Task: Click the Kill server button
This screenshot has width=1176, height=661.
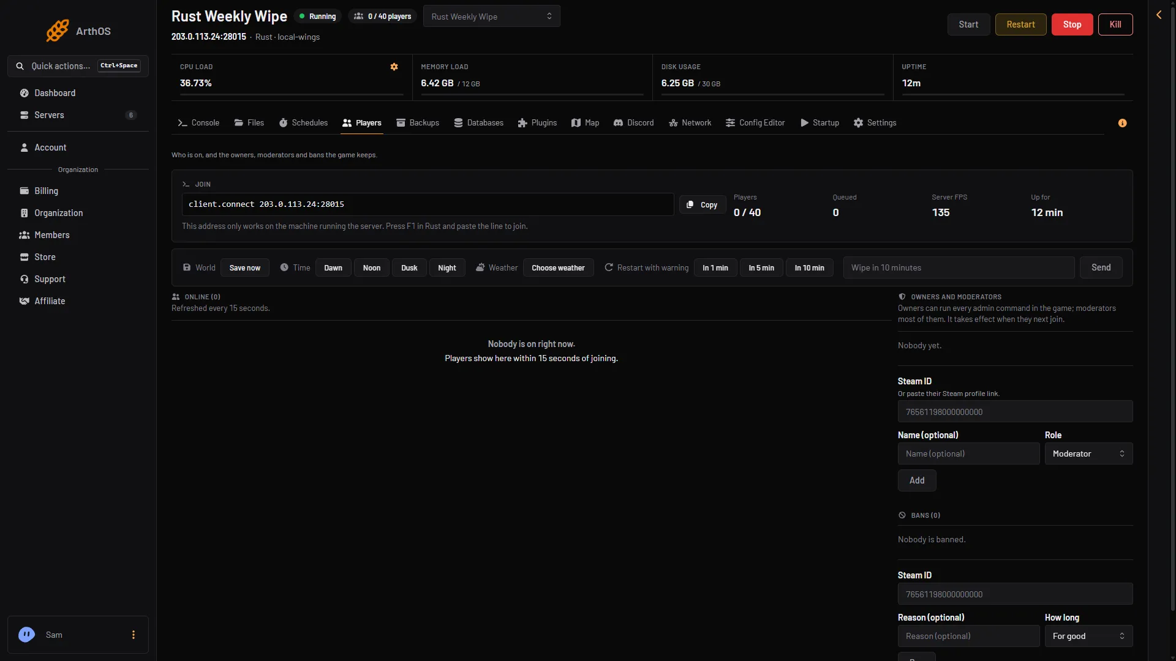Action: 1115,24
